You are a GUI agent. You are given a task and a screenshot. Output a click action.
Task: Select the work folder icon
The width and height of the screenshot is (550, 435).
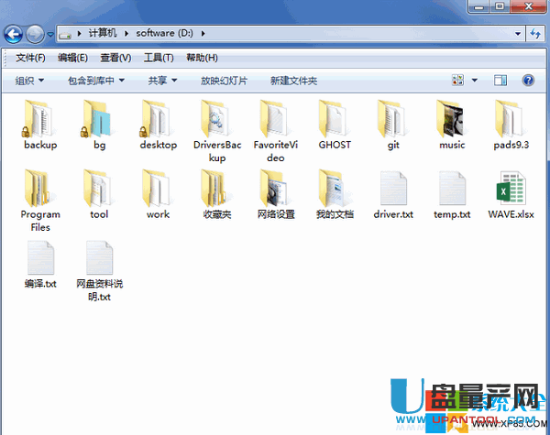point(157,189)
